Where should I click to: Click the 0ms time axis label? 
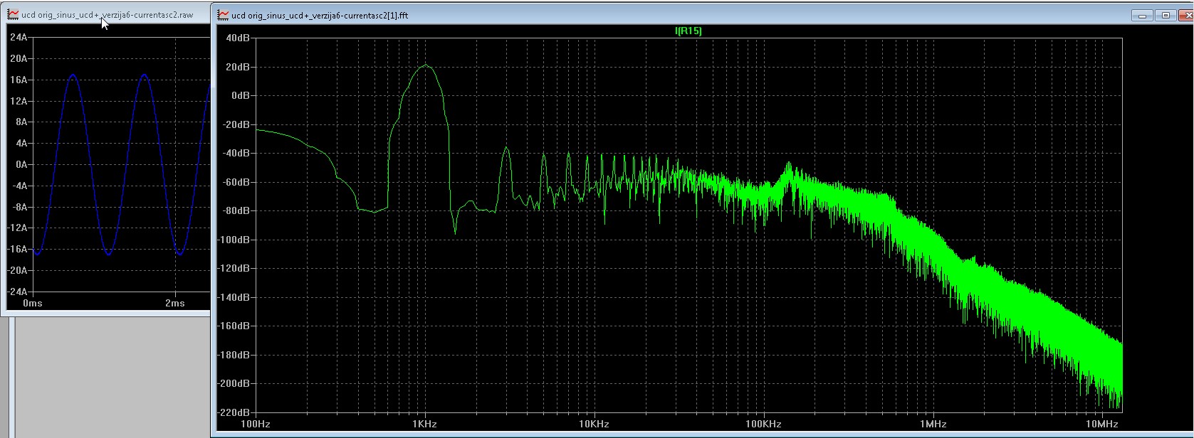point(33,303)
